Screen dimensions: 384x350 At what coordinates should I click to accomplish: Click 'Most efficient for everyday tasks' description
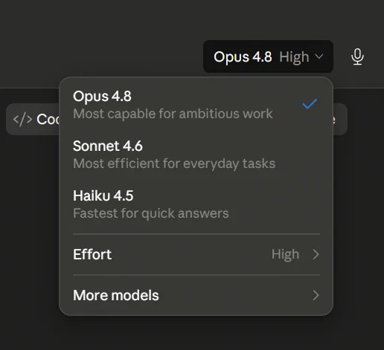[x=174, y=163]
